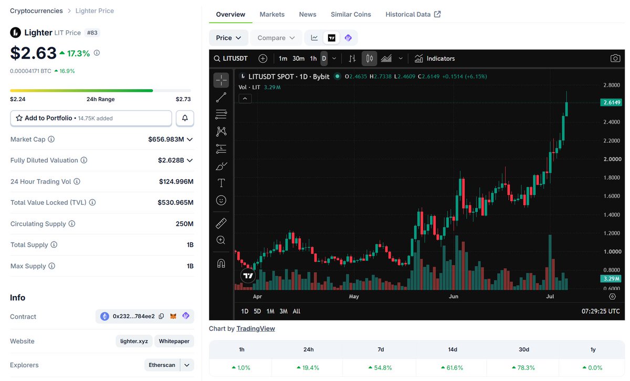Click Add to Portfolio button
Screen dimensions: 630x381
pyautogui.click(x=91, y=118)
